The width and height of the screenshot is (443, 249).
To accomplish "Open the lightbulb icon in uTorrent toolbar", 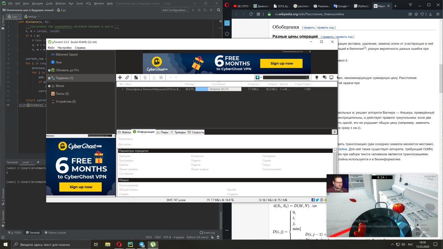I will pyautogui.click(x=316, y=78).
